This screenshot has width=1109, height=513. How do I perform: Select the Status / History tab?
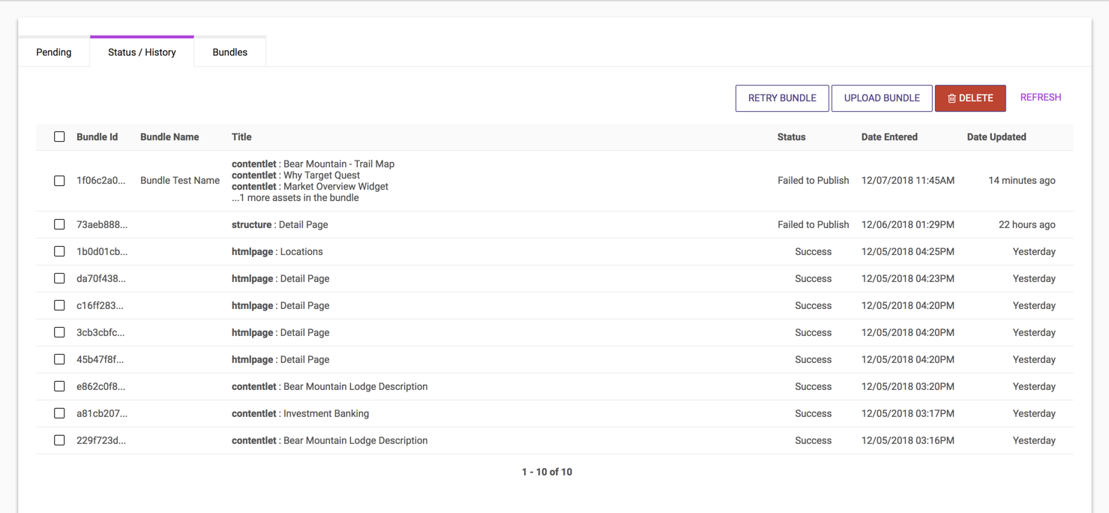[142, 52]
